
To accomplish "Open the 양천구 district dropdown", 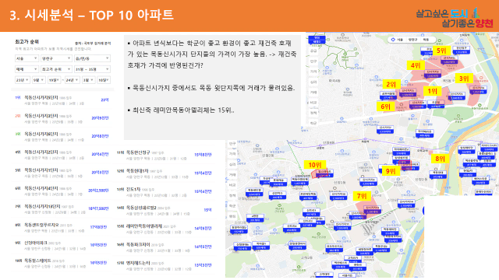I will point(56,58).
